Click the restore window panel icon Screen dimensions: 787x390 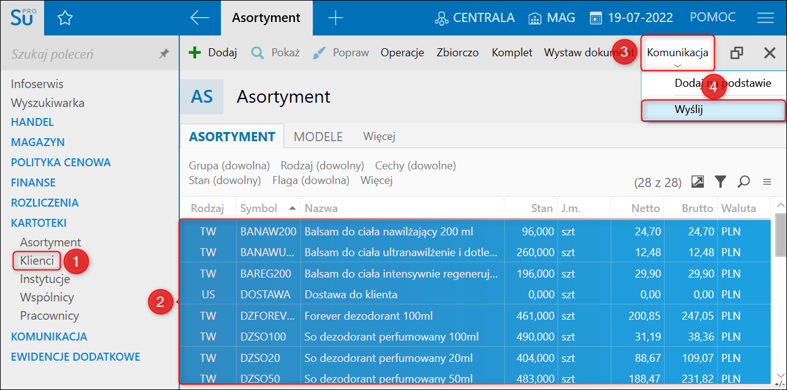737,53
